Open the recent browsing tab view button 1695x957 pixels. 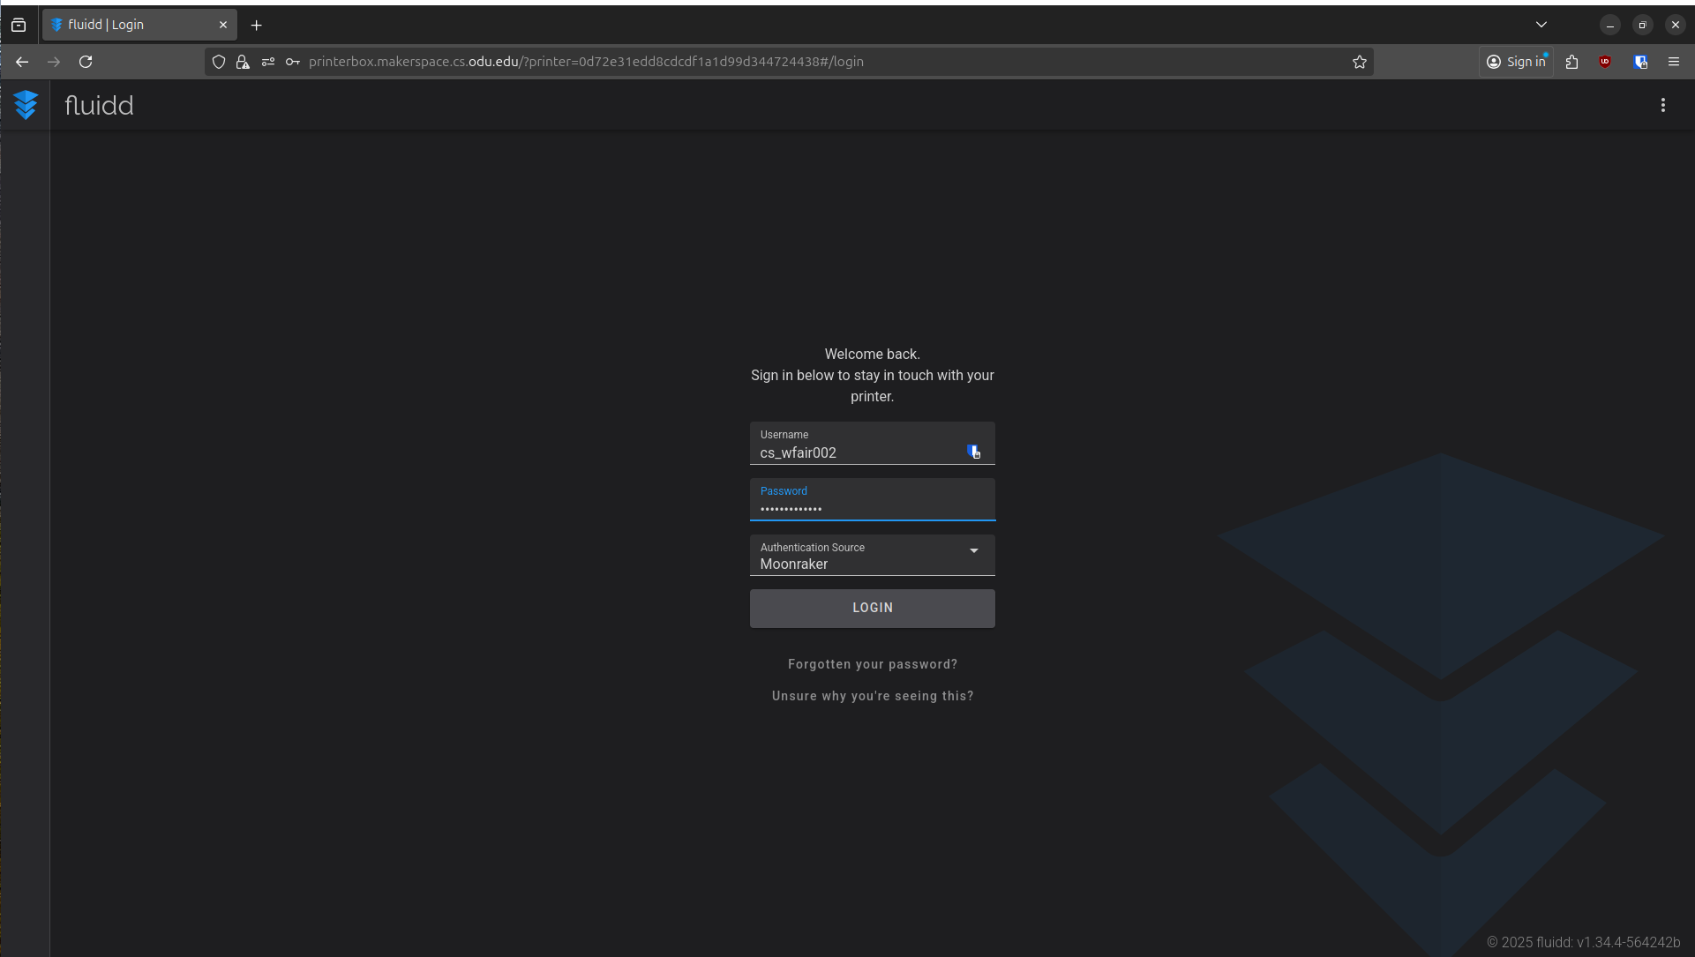[x=19, y=25]
